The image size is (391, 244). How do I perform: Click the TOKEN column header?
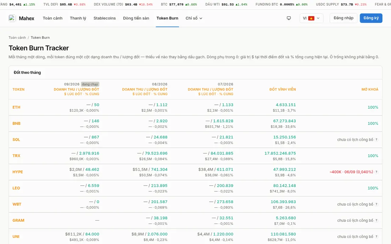click(x=18, y=89)
